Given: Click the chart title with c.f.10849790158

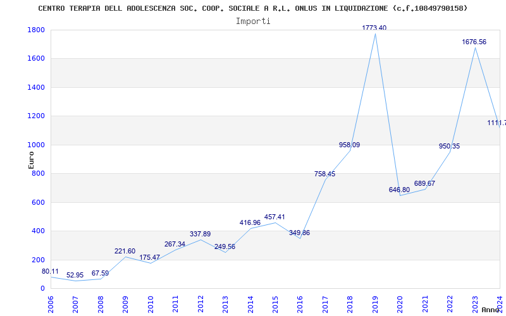Looking at the screenshot, I should [x=252, y=8].
